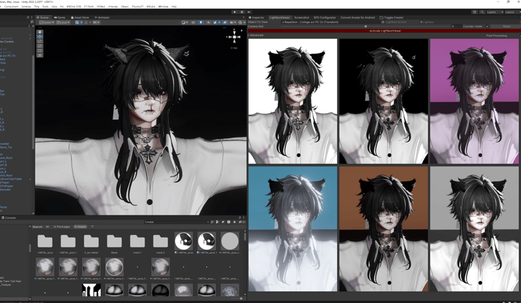Toggle 2D view mode in Scene toolbar
The height and width of the screenshot is (303, 521).
193,23
